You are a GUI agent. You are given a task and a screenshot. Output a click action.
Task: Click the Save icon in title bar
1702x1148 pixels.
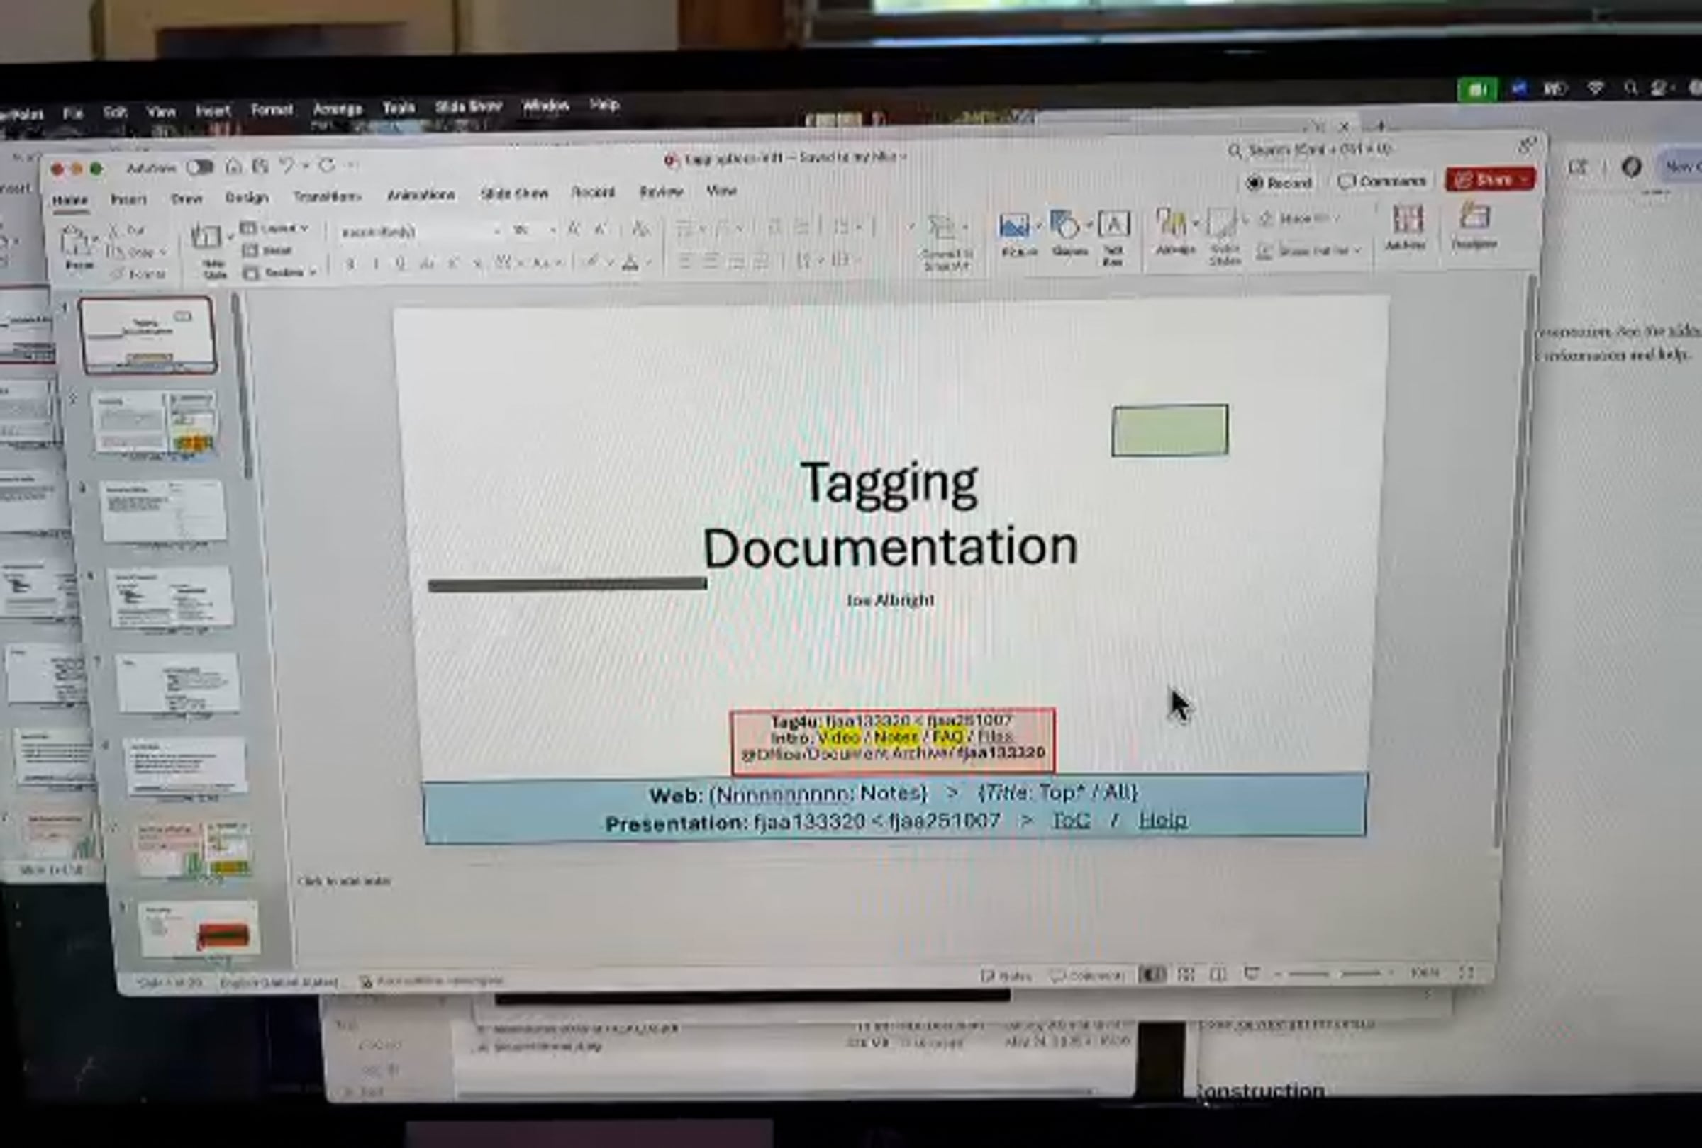click(x=260, y=166)
